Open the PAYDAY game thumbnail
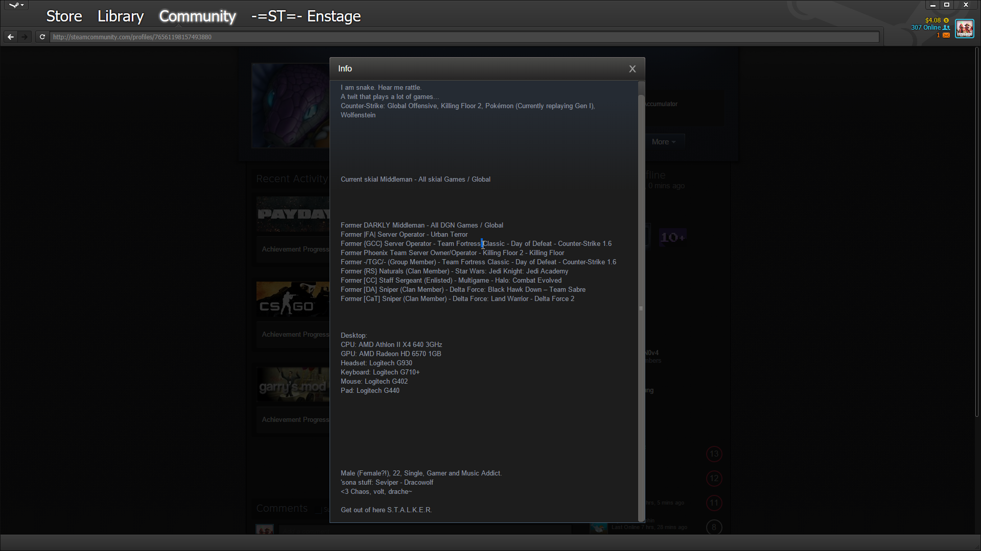981x551 pixels. click(x=293, y=214)
